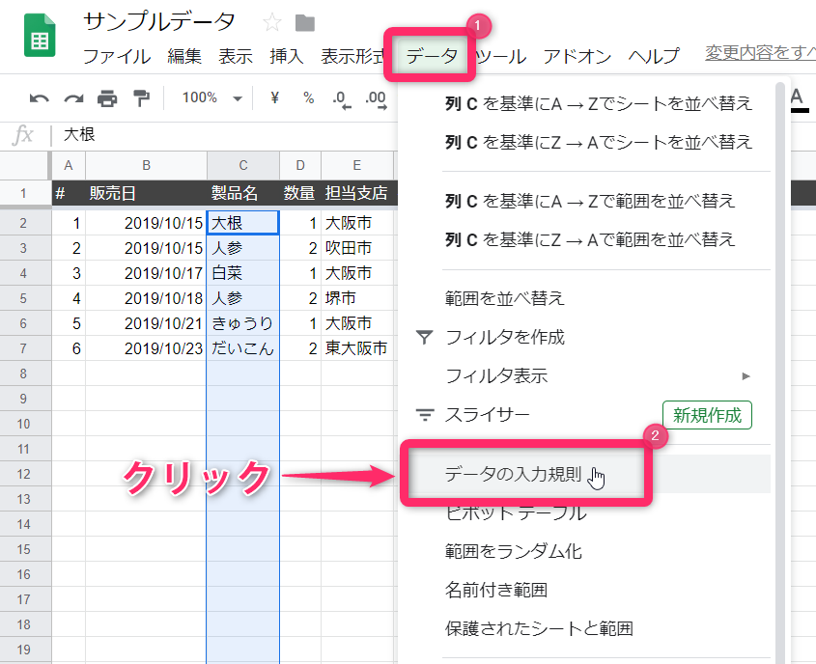This screenshot has height=664, width=816.
Task: Open the ファイル menu
Action: coord(117,56)
